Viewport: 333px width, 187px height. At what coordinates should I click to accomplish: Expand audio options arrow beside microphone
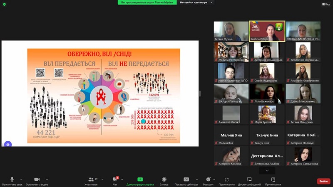point(21,180)
